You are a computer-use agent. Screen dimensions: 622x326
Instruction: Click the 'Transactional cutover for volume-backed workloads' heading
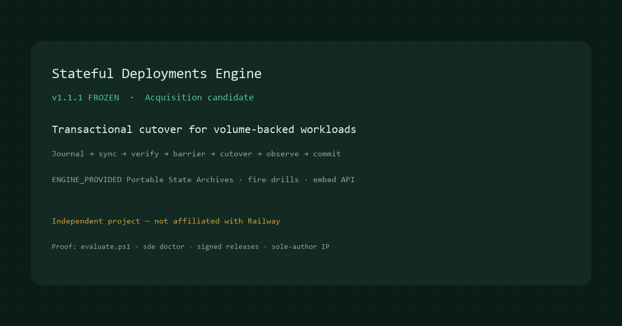pos(204,129)
